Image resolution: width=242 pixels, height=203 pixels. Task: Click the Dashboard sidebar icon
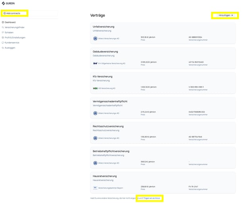pos(3,22)
